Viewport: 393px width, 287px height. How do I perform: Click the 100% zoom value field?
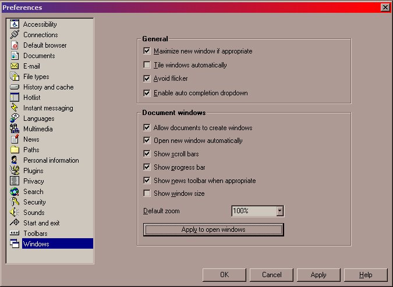[x=253, y=211]
